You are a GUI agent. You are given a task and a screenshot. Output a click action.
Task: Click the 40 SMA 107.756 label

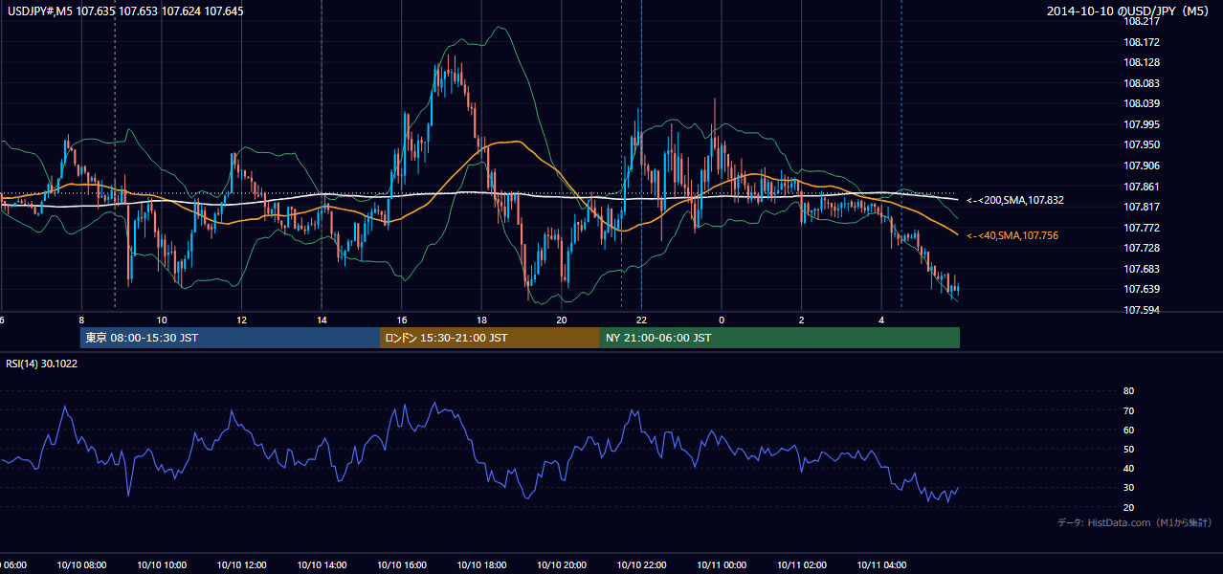click(1012, 235)
